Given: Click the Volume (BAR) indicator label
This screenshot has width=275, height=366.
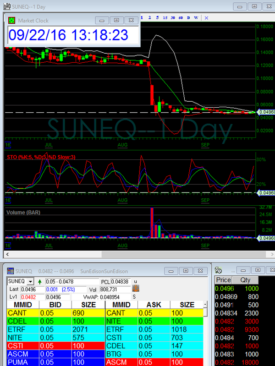Looking at the screenshot, I should tap(23, 213).
